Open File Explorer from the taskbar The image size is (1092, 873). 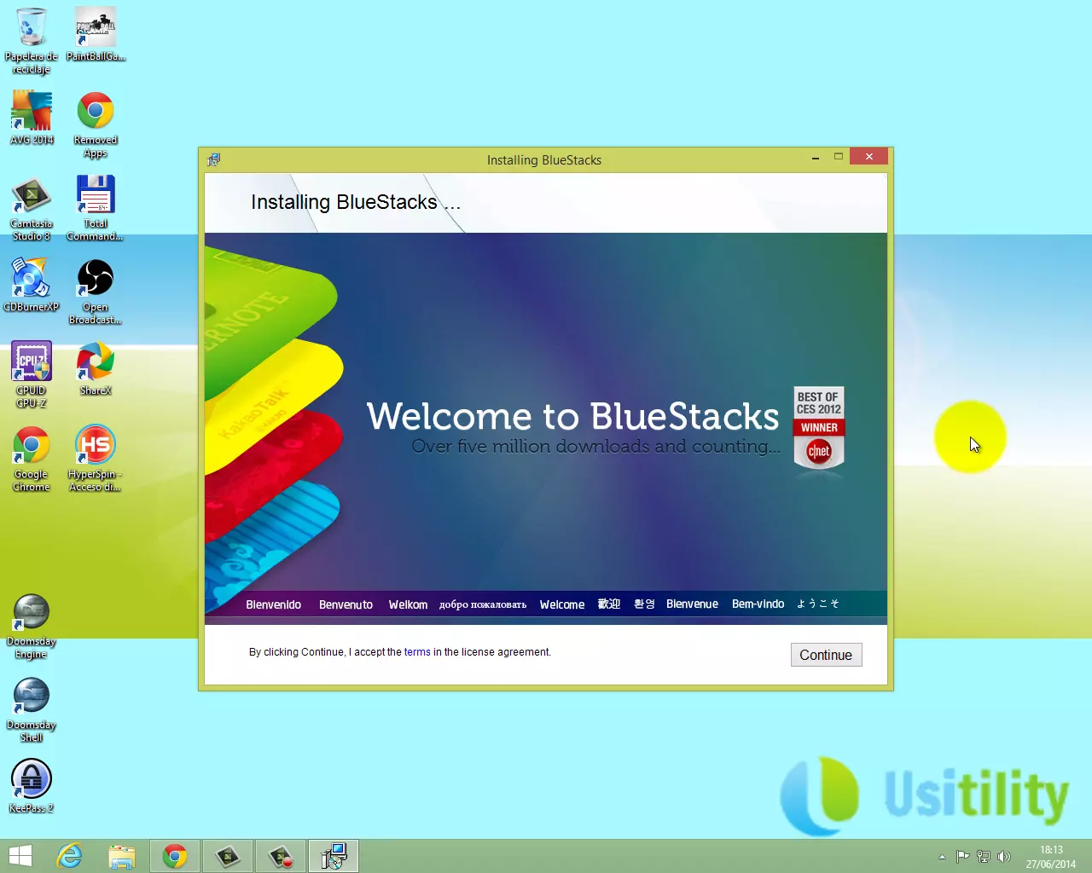(x=121, y=856)
